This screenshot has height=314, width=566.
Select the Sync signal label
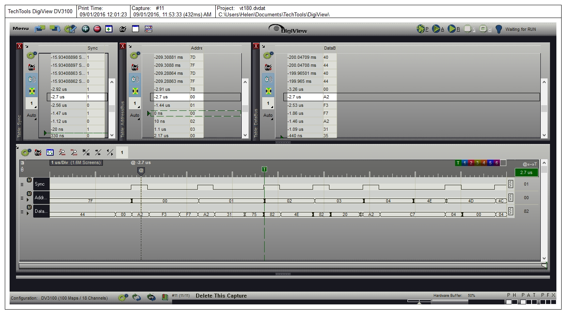pyautogui.click(x=41, y=184)
